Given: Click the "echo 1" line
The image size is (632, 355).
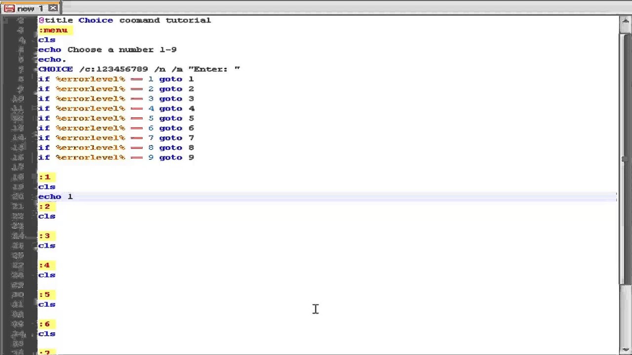Looking at the screenshot, I should 55,197.
